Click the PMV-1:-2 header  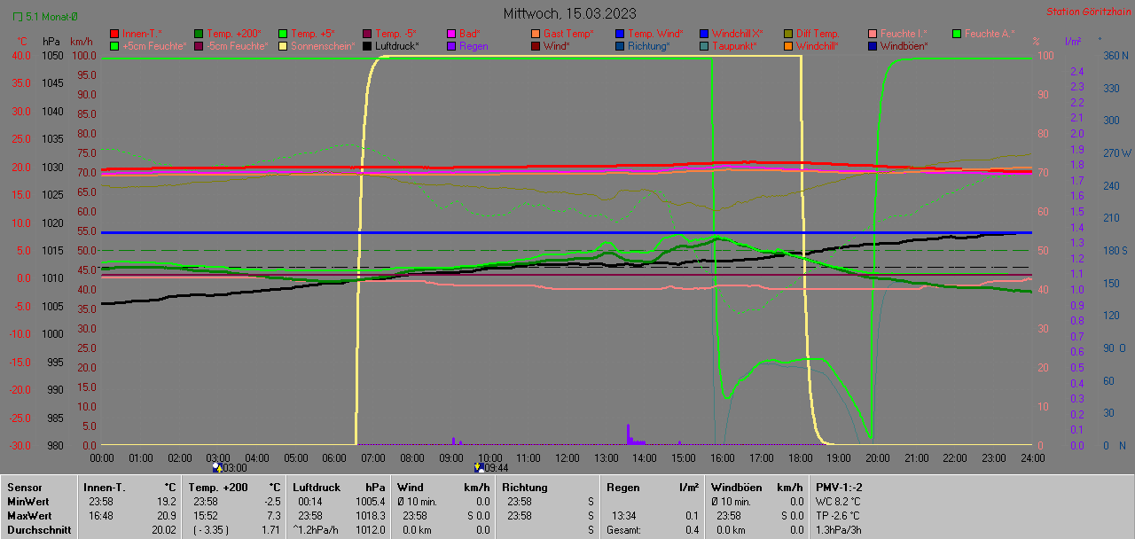coord(840,488)
